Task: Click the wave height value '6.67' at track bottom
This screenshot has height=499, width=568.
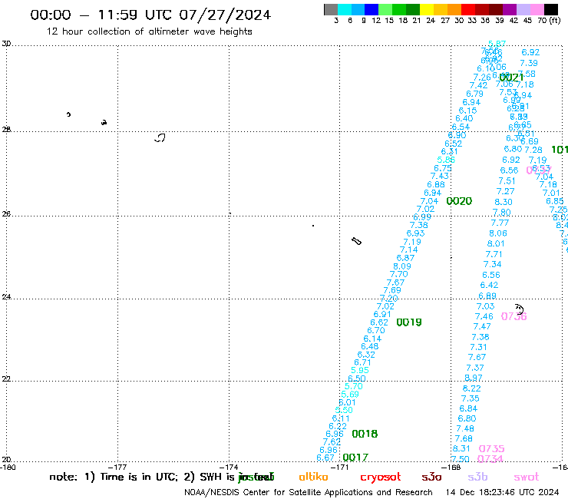Action: pyautogui.click(x=325, y=458)
